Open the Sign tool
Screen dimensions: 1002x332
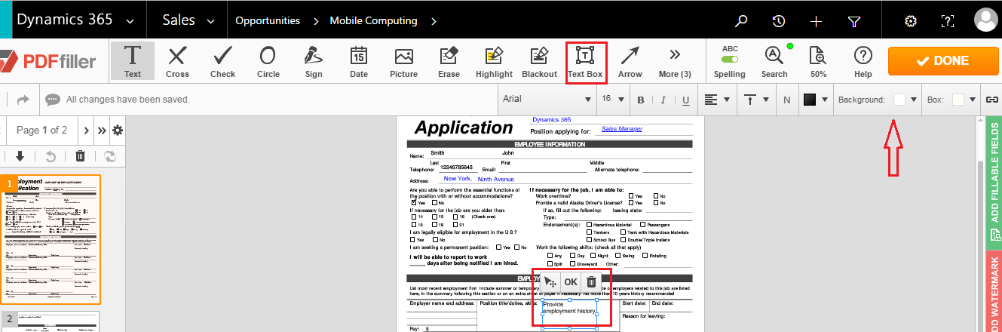click(314, 61)
